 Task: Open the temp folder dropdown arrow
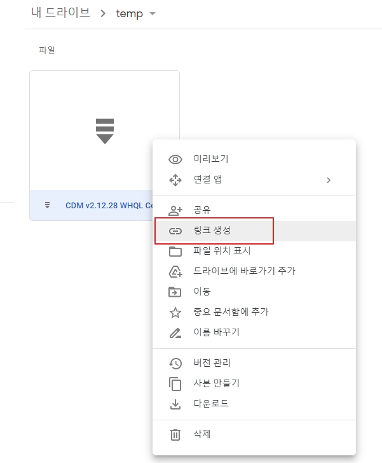[153, 13]
